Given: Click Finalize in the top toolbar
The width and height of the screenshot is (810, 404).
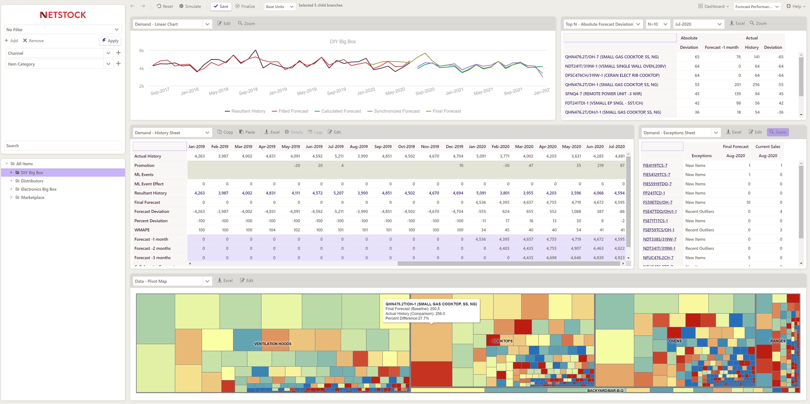Looking at the screenshot, I should [x=245, y=6].
